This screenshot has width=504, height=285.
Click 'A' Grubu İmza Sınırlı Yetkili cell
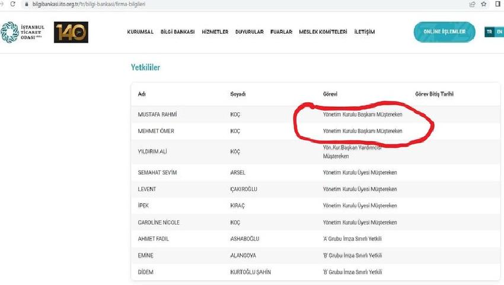(x=352, y=239)
